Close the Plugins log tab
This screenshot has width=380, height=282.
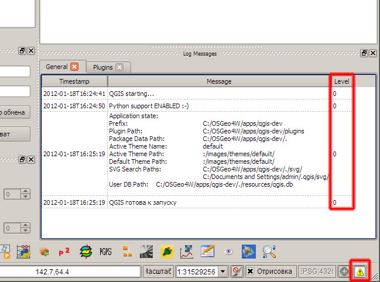click(x=119, y=67)
